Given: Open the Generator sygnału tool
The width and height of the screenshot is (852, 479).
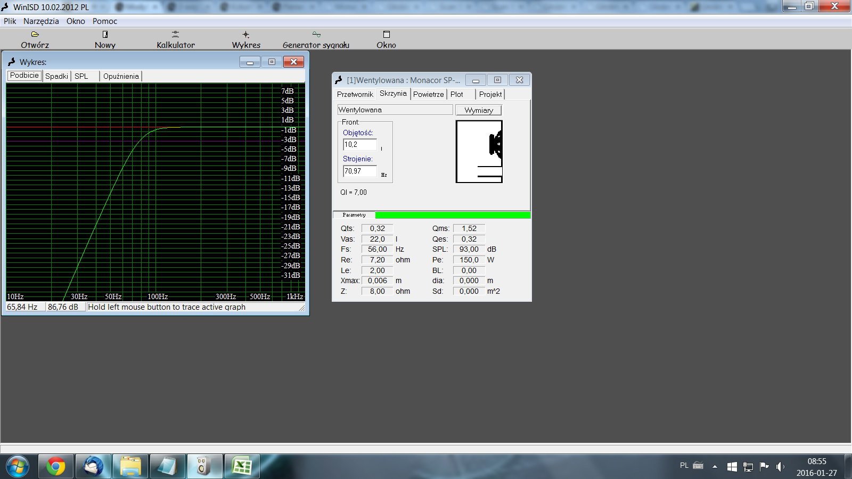Looking at the screenshot, I should pyautogui.click(x=316, y=35).
